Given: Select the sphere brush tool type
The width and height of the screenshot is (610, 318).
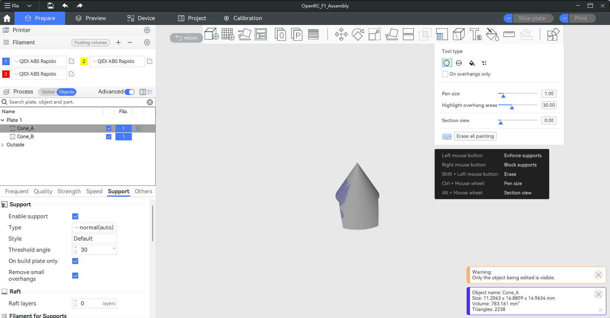Looking at the screenshot, I should click(459, 63).
